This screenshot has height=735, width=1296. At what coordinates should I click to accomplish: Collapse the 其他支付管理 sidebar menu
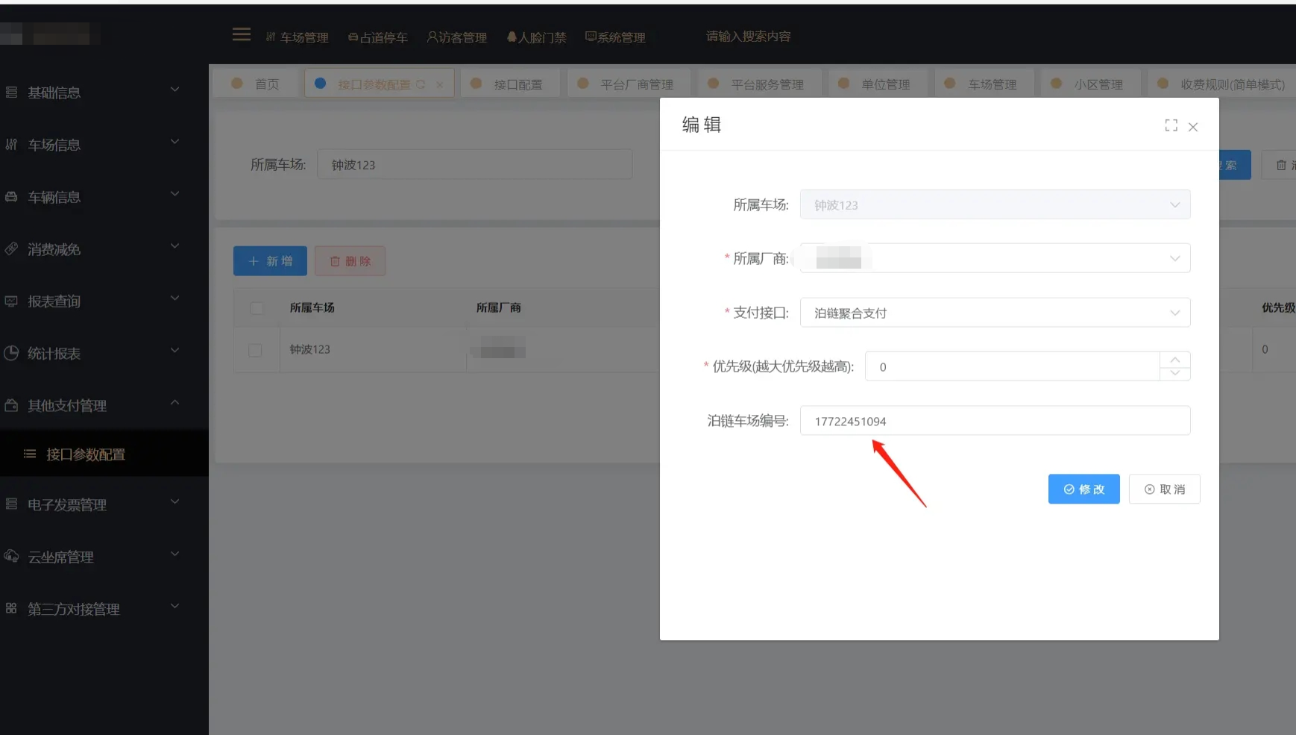pyautogui.click(x=174, y=403)
